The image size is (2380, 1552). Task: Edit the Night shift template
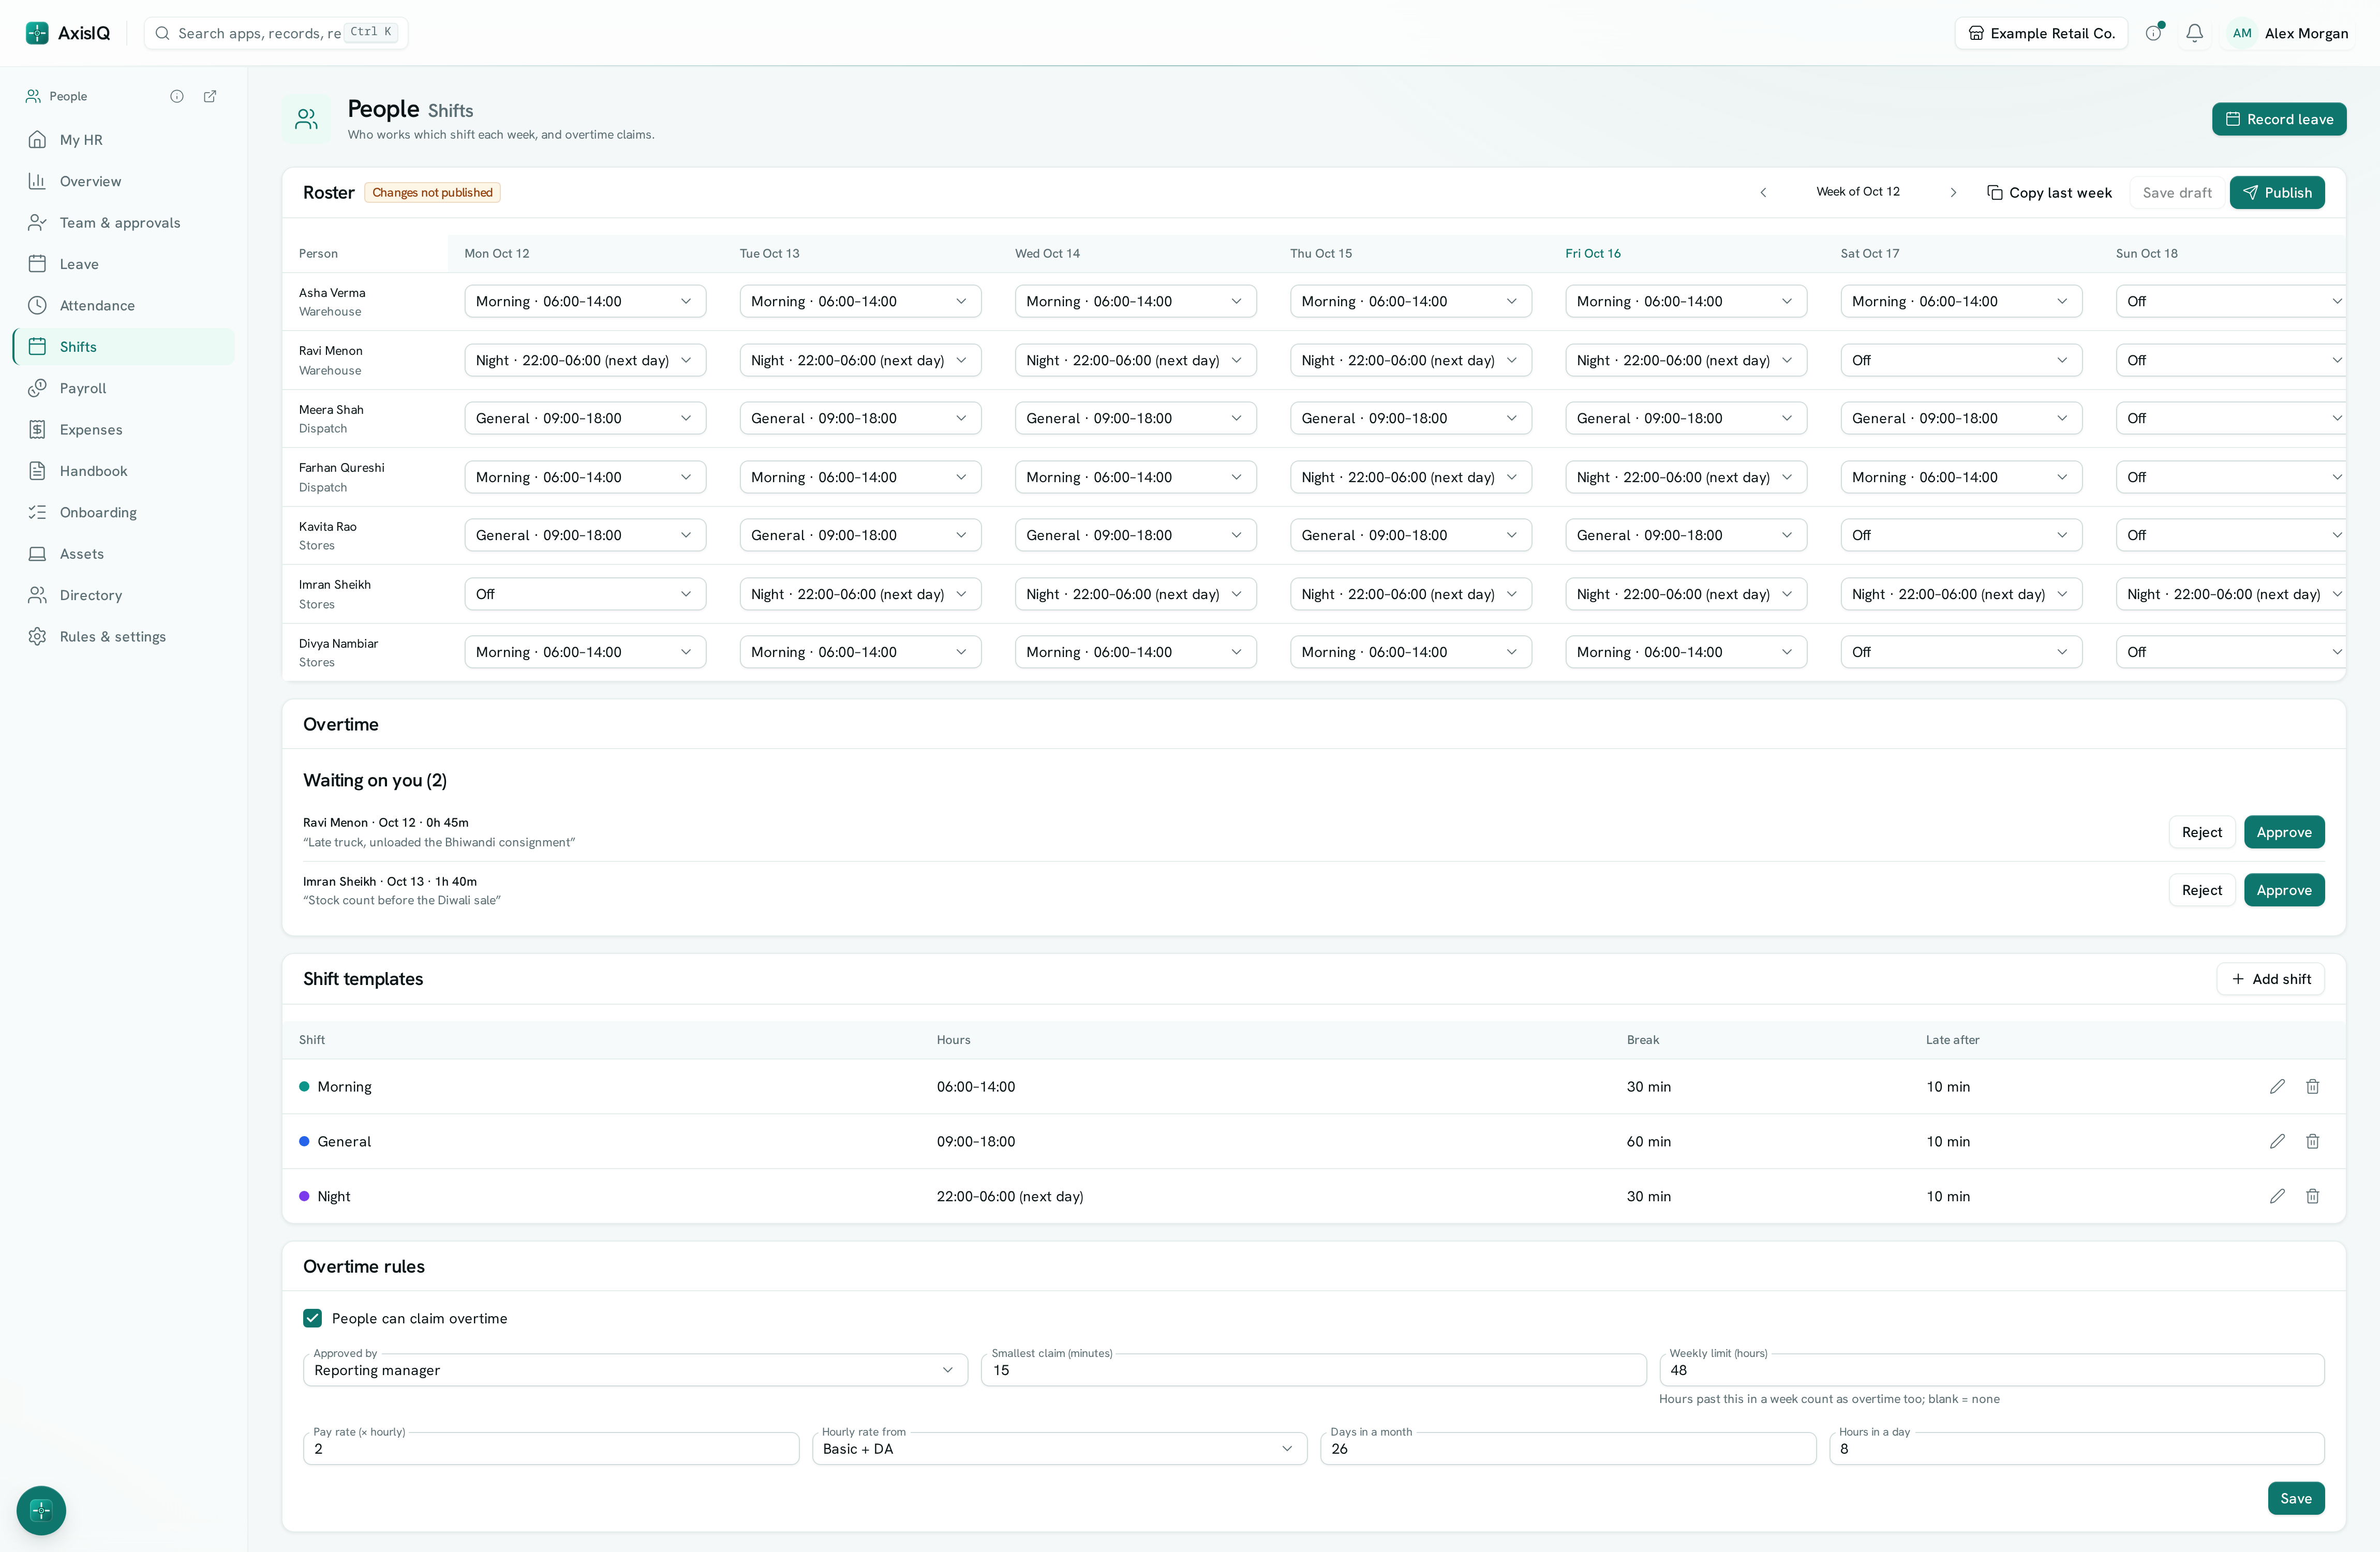click(x=2277, y=1196)
